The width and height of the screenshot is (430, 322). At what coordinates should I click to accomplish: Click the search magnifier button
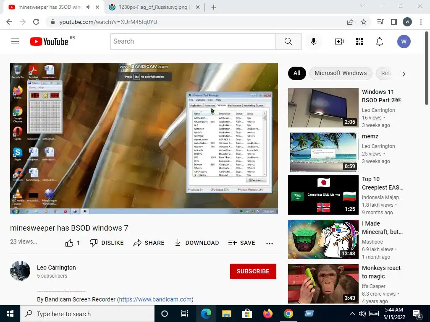(288, 42)
